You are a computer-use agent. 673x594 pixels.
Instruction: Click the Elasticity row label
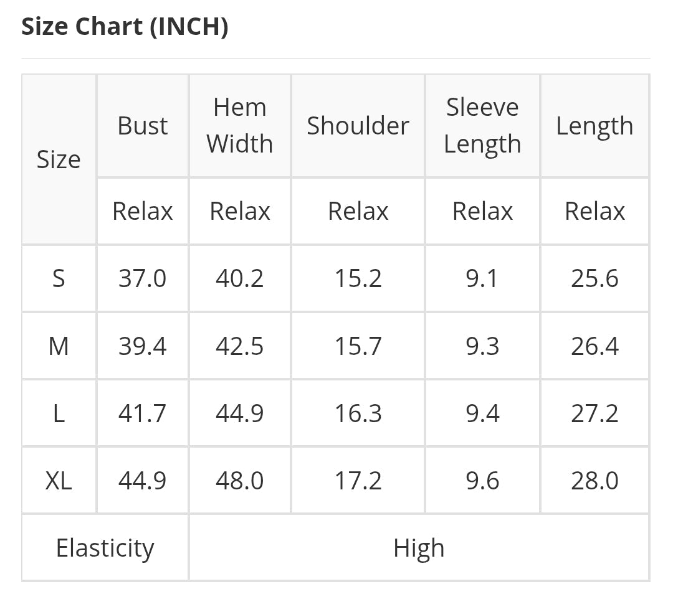tap(105, 548)
